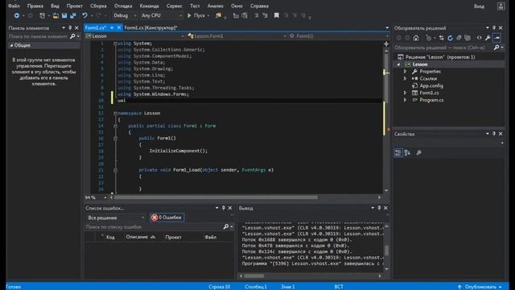The width and height of the screenshot is (515, 290).
Task: Open the Lesson.Form1 class dropdown
Action: [237, 35]
